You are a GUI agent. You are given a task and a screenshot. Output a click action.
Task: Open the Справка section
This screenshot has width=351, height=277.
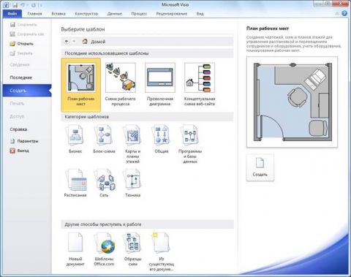18,129
